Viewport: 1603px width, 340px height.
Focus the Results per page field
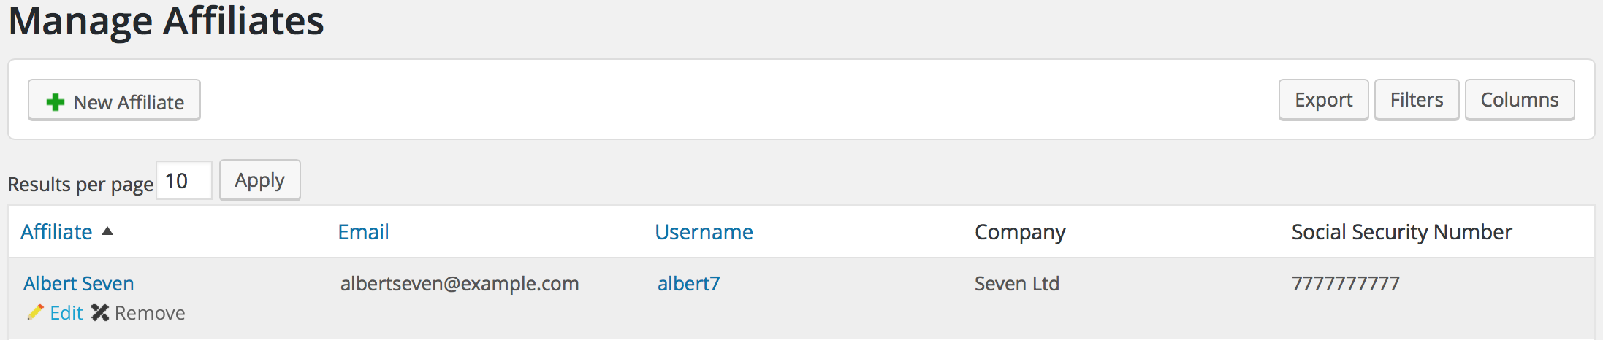click(x=184, y=180)
